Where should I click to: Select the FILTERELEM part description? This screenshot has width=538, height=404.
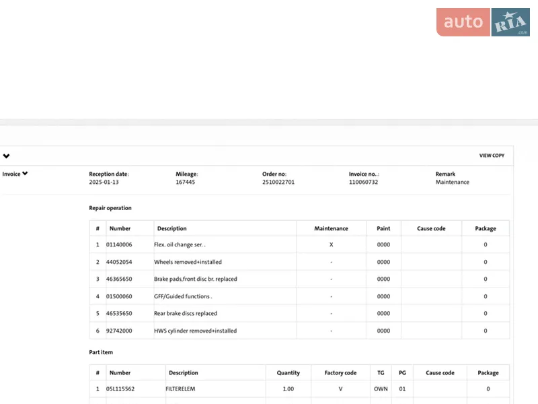click(180, 389)
